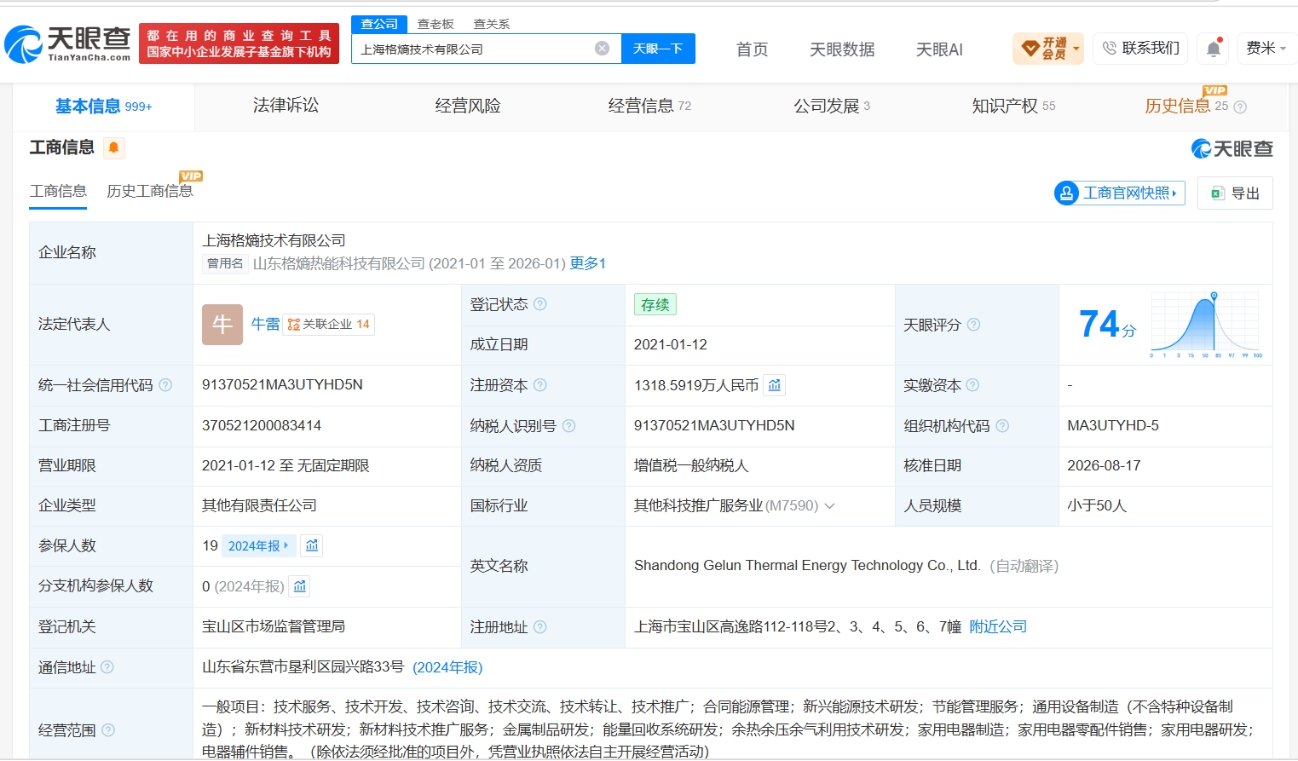Viewport: 1298px width, 761px height.
Task: Click 更多1 for former names
Action: click(588, 264)
